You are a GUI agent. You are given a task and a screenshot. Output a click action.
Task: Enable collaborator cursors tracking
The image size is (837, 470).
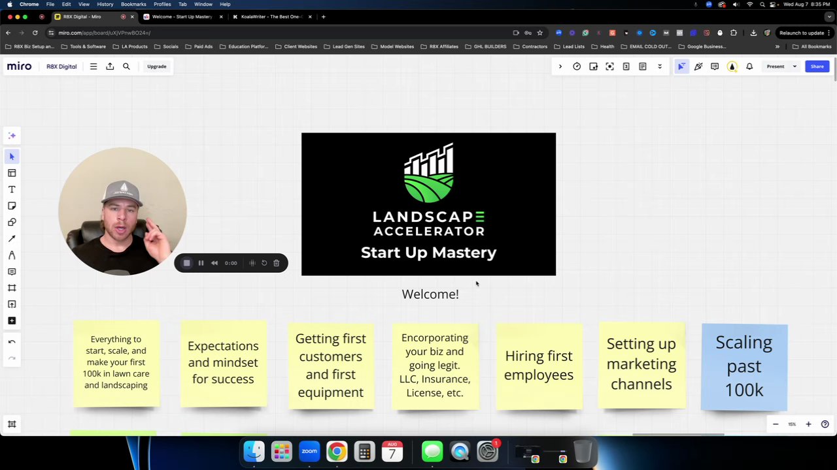pyautogui.click(x=682, y=66)
